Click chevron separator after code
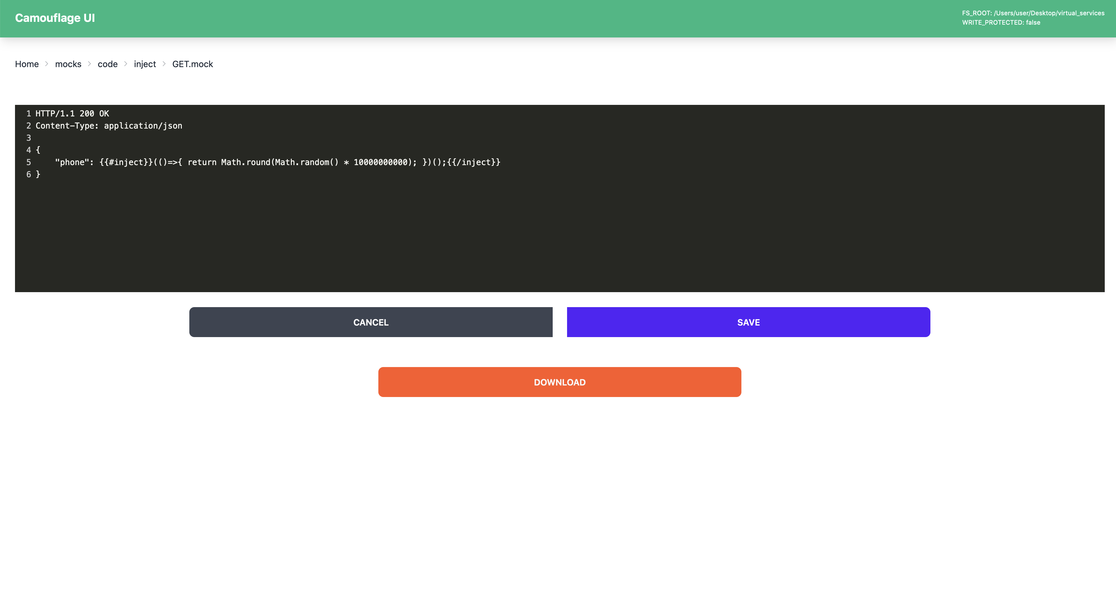 tap(126, 64)
